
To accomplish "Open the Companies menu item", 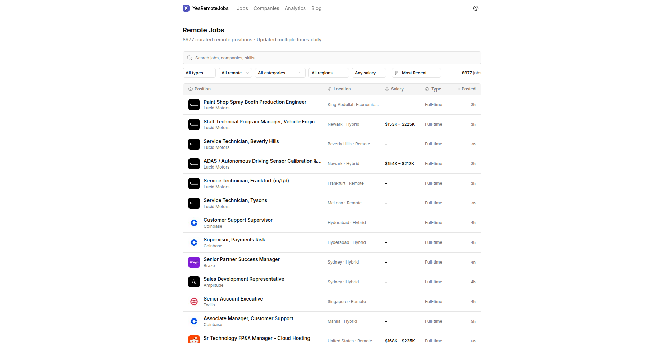I will [x=266, y=8].
